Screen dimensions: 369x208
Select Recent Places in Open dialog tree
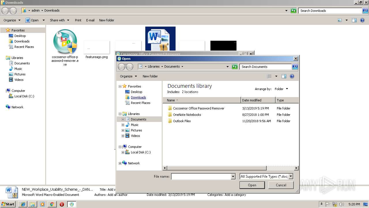(x=140, y=103)
